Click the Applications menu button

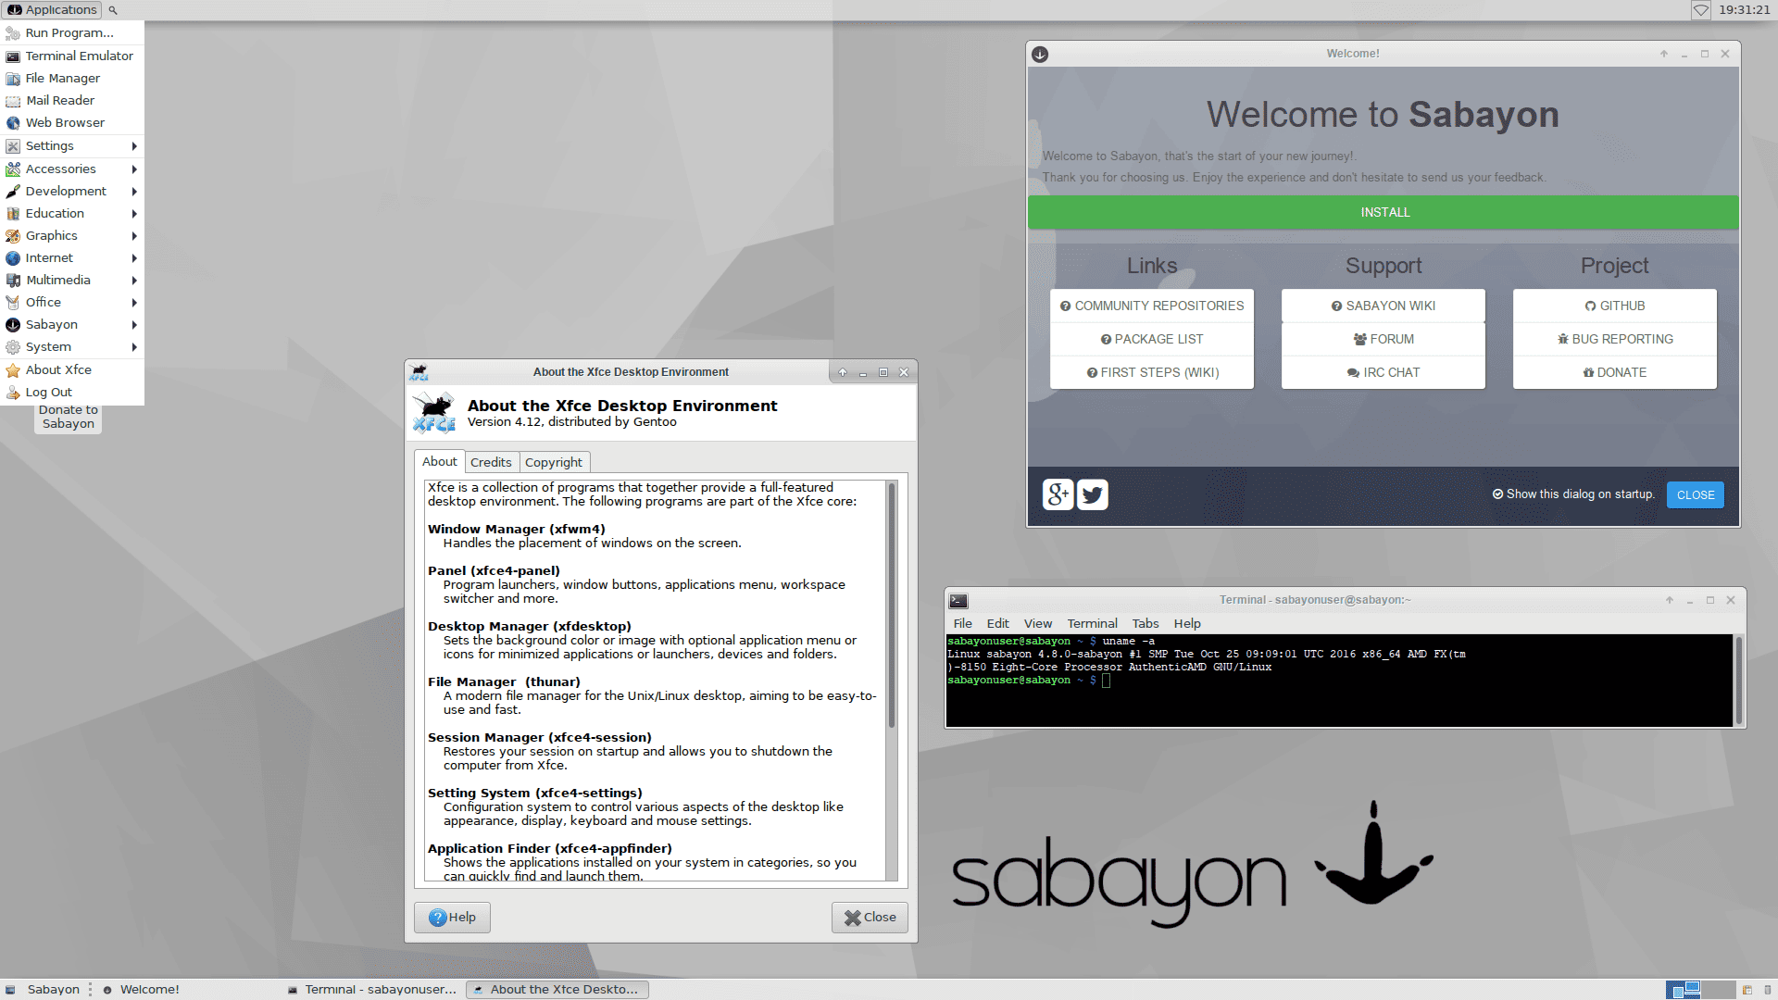coord(52,10)
